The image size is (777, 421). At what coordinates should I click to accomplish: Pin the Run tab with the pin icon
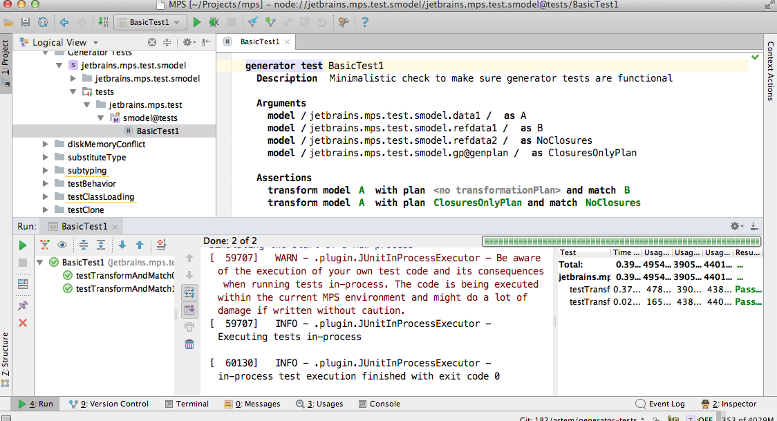[x=22, y=306]
